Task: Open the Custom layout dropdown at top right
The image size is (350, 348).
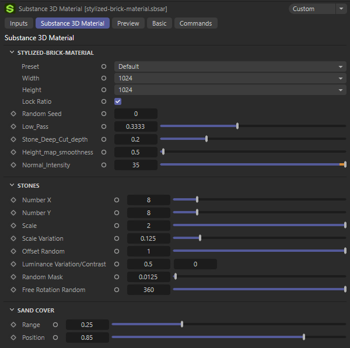Action: 317,9
